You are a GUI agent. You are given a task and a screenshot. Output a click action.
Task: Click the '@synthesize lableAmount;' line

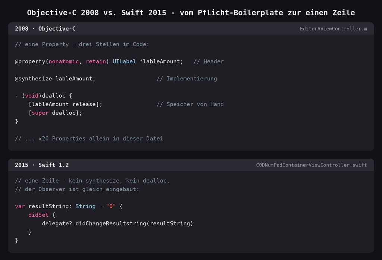pos(55,79)
